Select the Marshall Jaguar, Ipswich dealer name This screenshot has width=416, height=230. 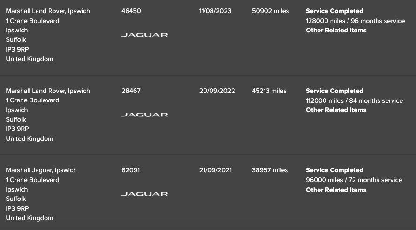coord(41,170)
